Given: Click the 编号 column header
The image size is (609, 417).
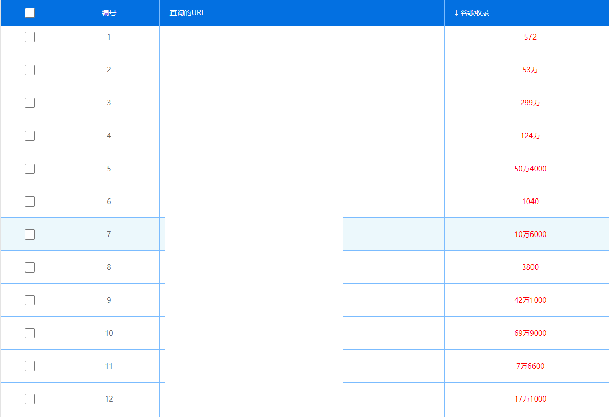Looking at the screenshot, I should (x=109, y=13).
